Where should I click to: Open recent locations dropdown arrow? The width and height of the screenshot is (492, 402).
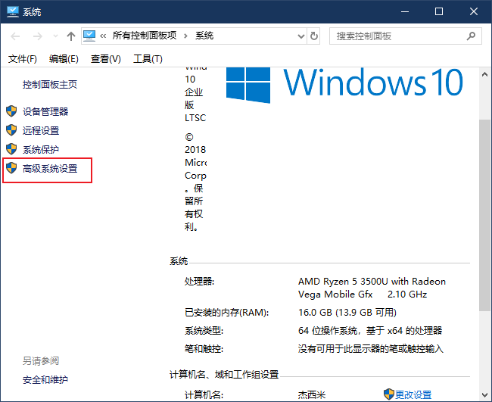[x=55, y=36]
